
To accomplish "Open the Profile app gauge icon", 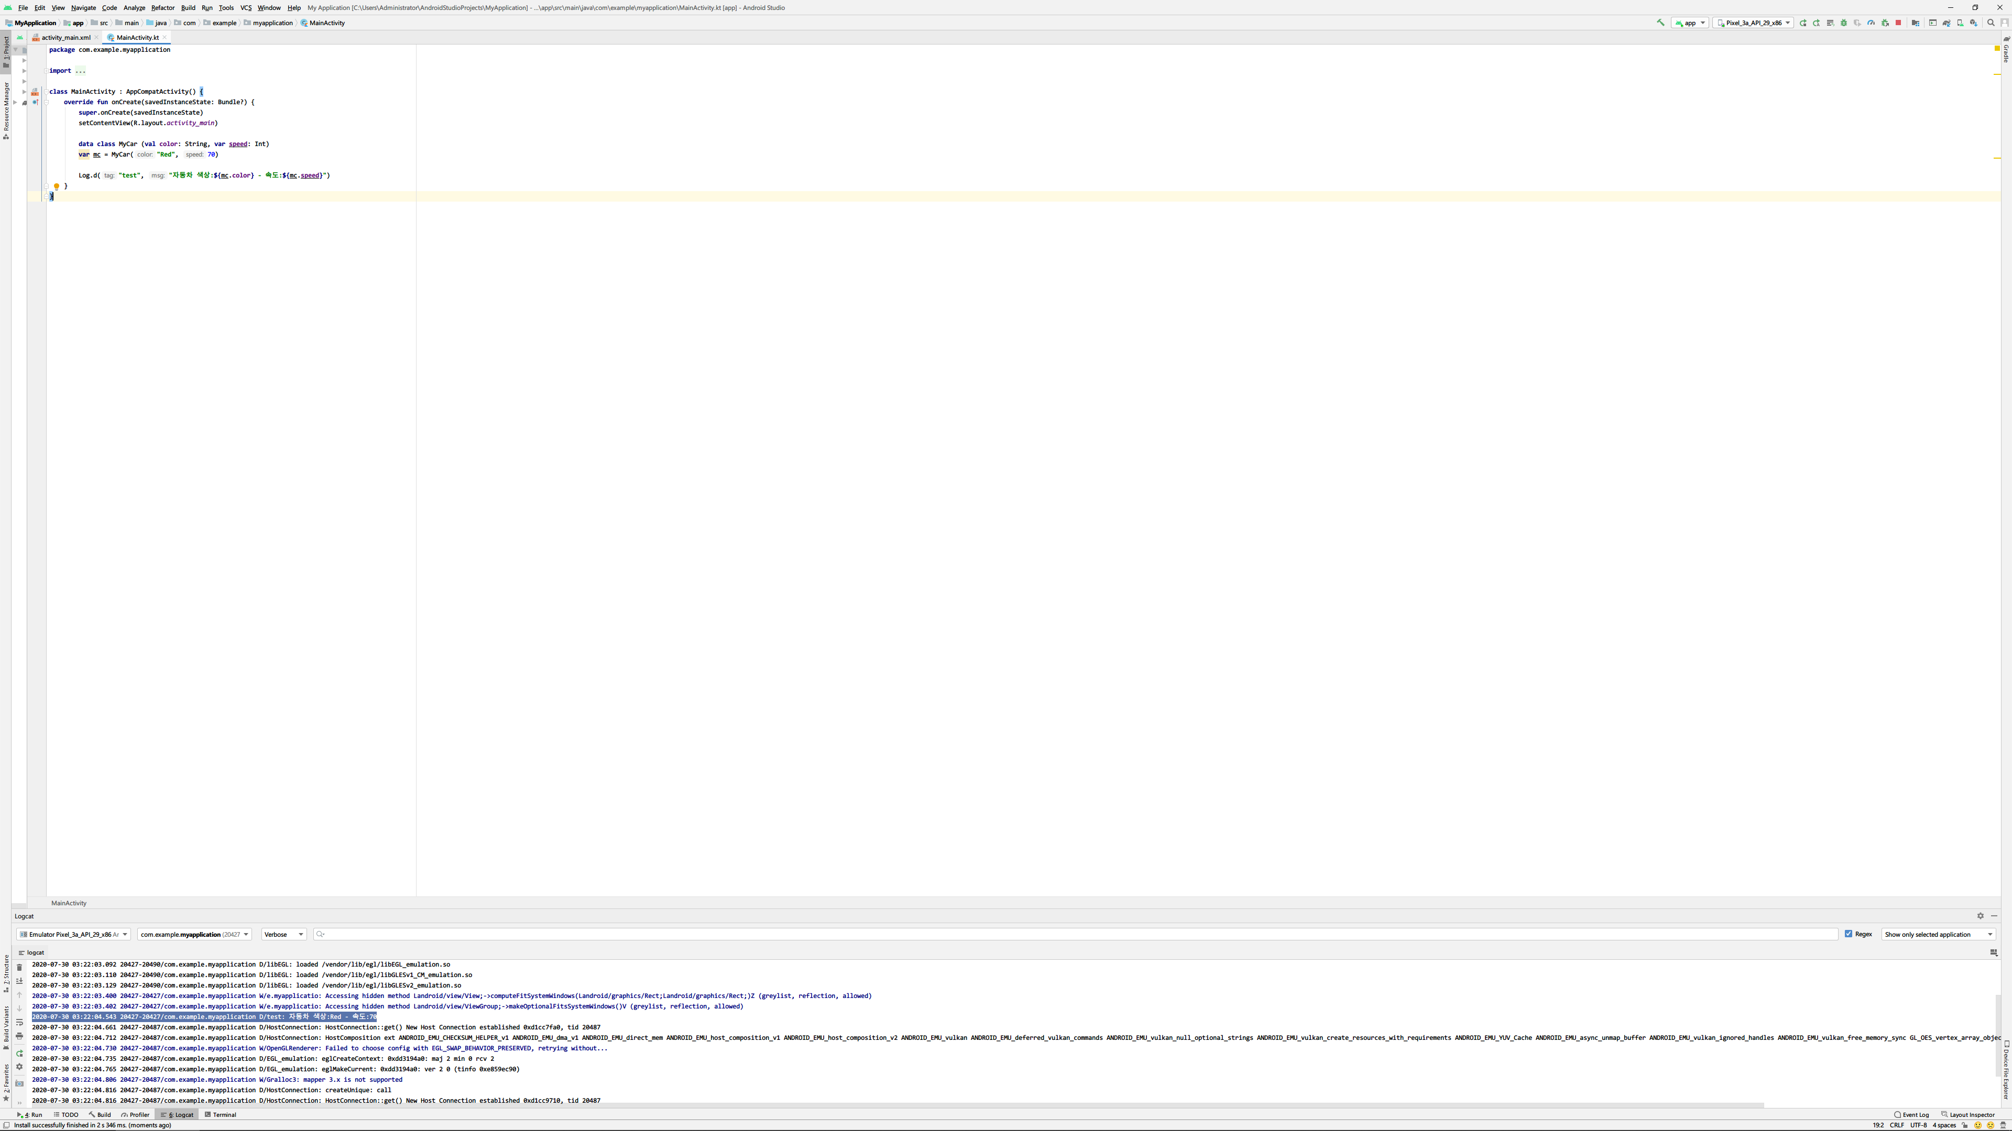I will tap(1871, 24).
